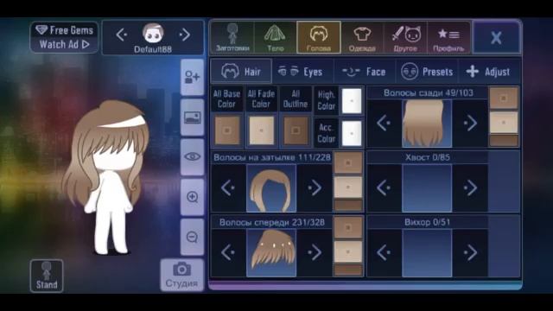This screenshot has width=553, height=311.
Task: Switch to the Face sub-tab
Action: coord(365,72)
